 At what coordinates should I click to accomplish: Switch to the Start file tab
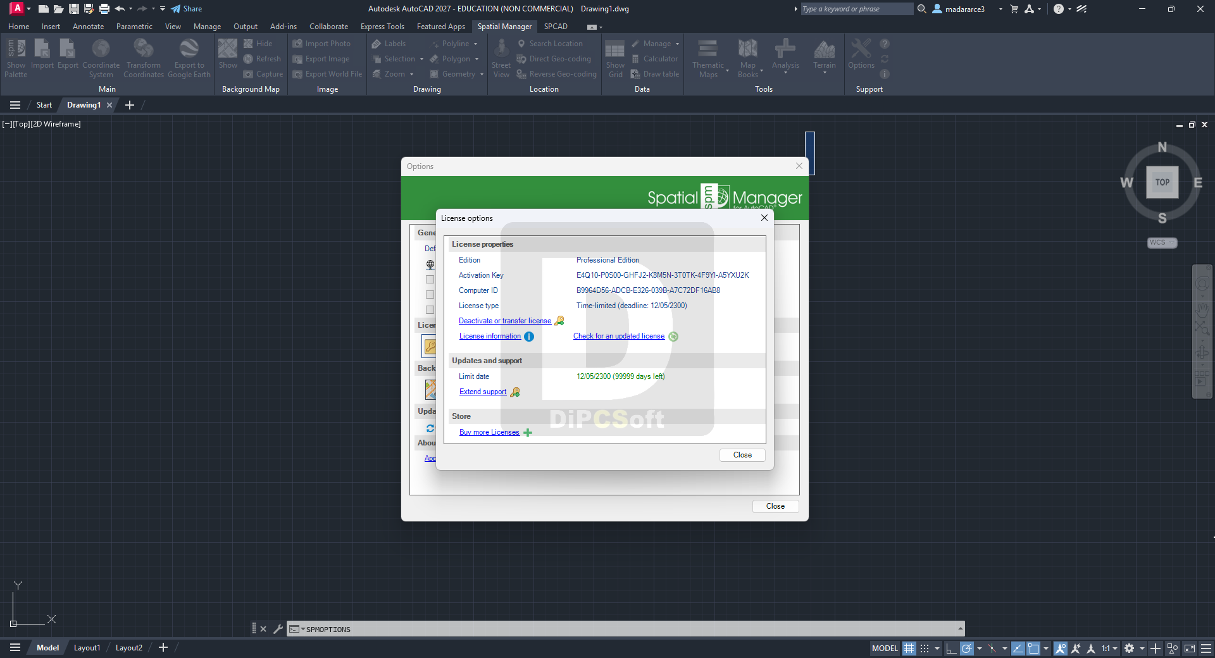[44, 105]
